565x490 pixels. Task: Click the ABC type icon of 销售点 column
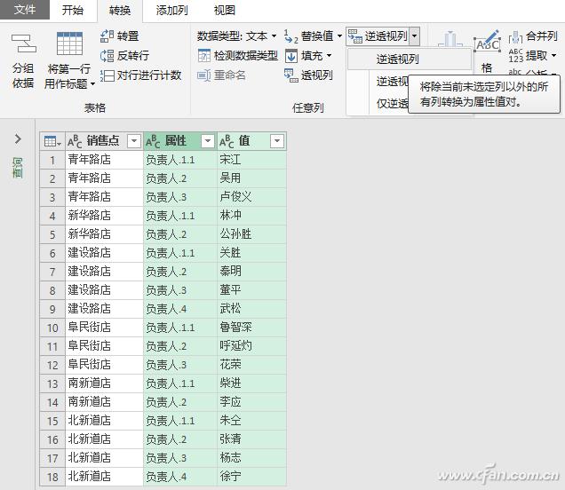[x=75, y=141]
